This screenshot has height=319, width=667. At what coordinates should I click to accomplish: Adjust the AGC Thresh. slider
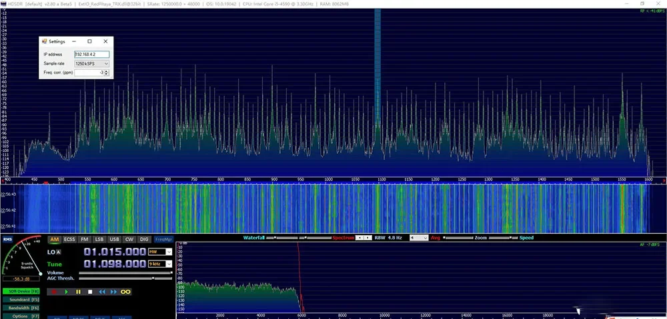(x=125, y=278)
